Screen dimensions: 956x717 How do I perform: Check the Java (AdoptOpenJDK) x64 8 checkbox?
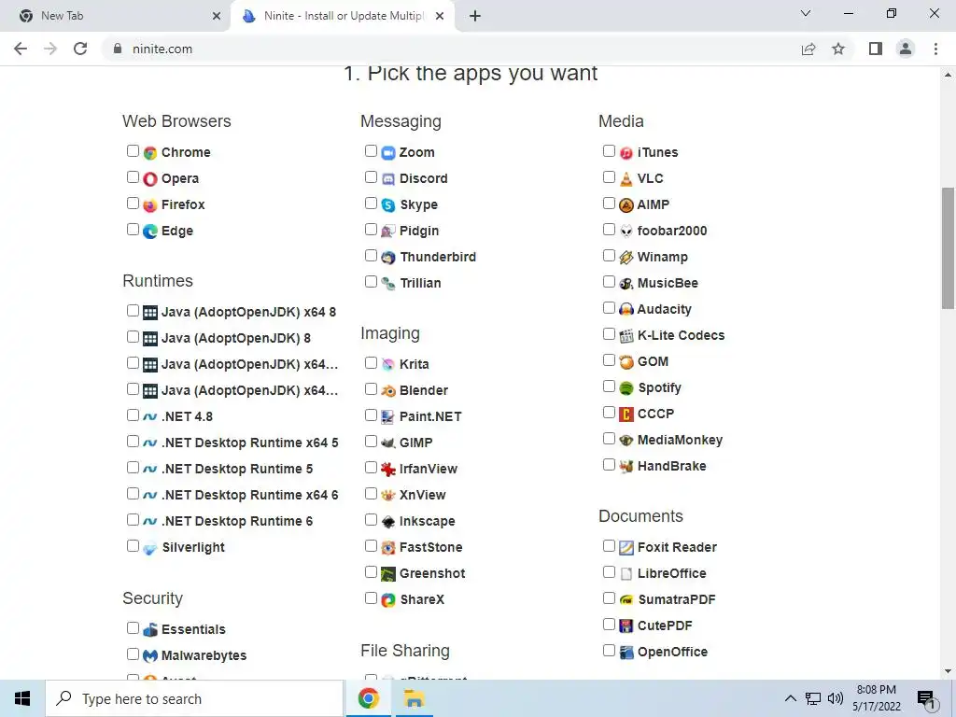coord(133,310)
